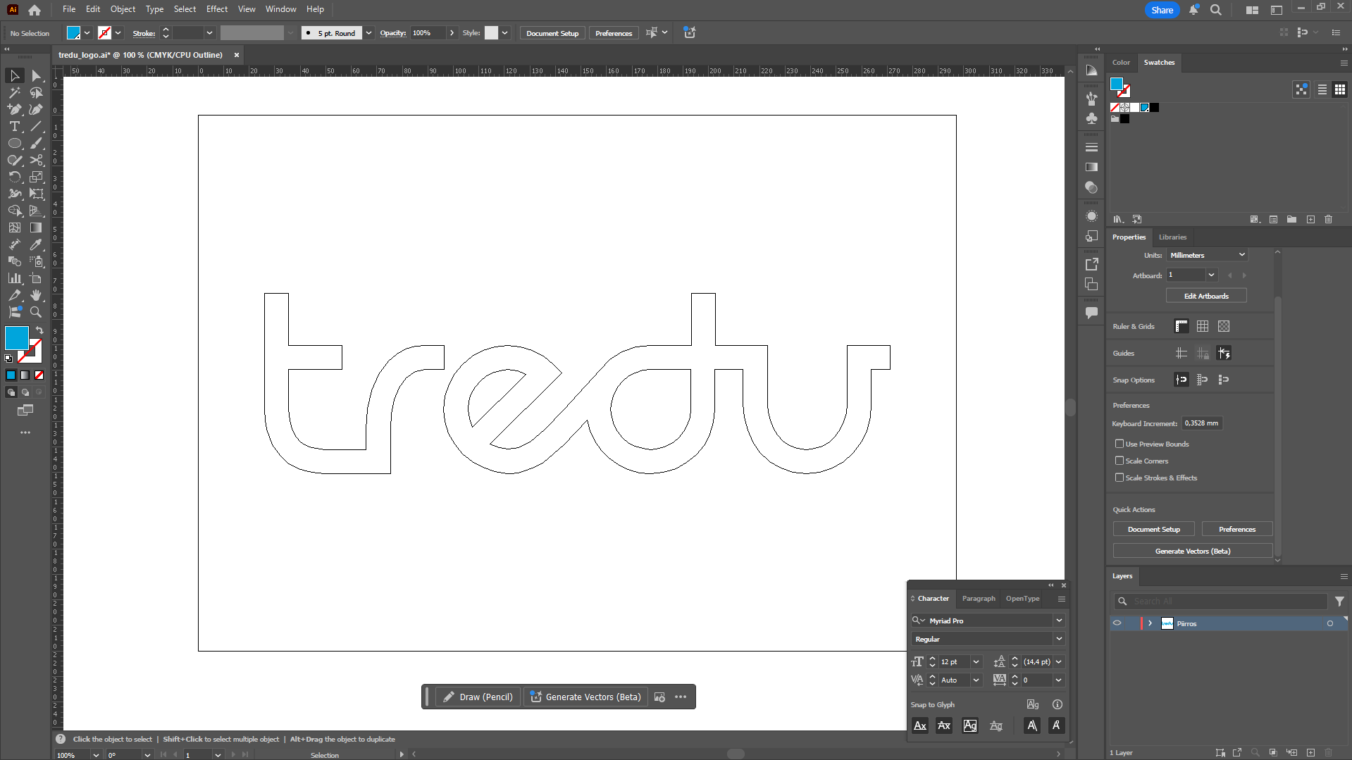Viewport: 1352px width, 760px height.
Task: Click the large blue fill color box
Action: (16, 338)
